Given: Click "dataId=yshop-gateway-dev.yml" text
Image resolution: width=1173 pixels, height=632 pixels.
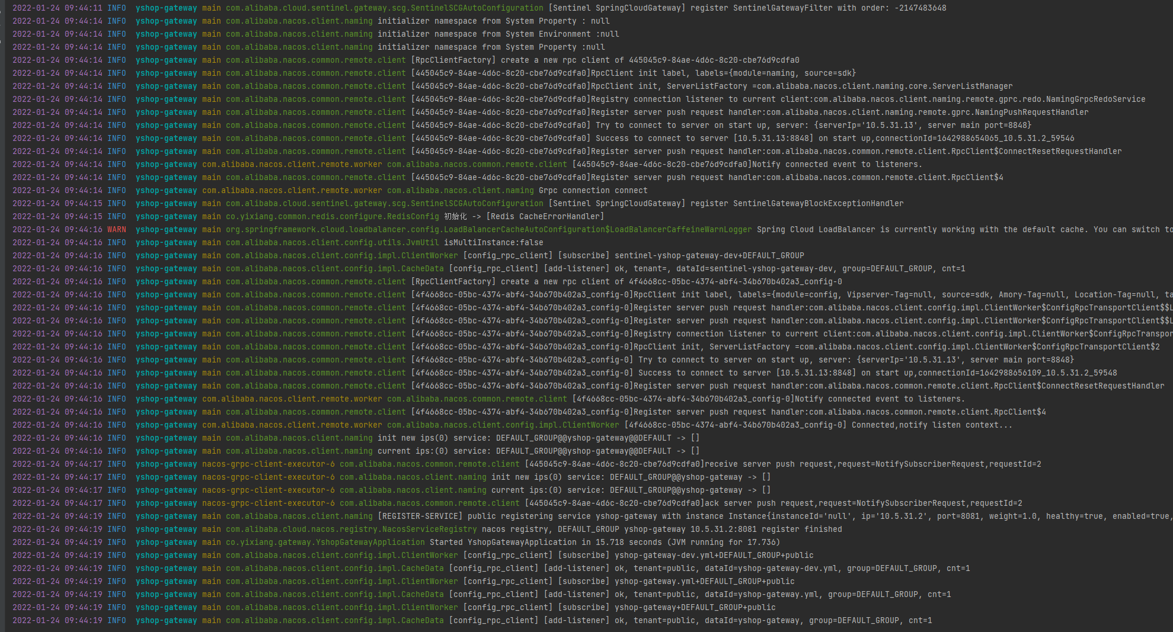Looking at the screenshot, I should pyautogui.click(x=771, y=568).
